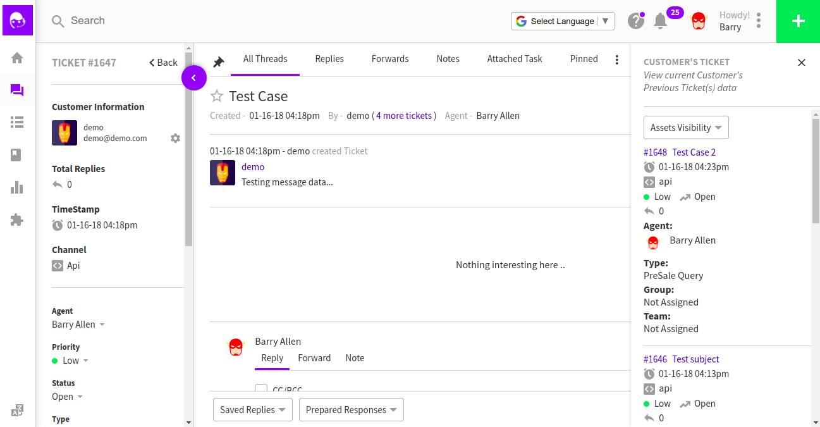Select the Note tab in reply box
Image resolution: width=820 pixels, height=427 pixels.
pos(355,358)
